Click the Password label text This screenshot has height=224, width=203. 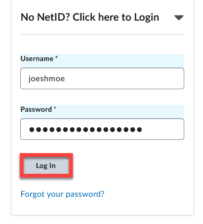[36, 109]
